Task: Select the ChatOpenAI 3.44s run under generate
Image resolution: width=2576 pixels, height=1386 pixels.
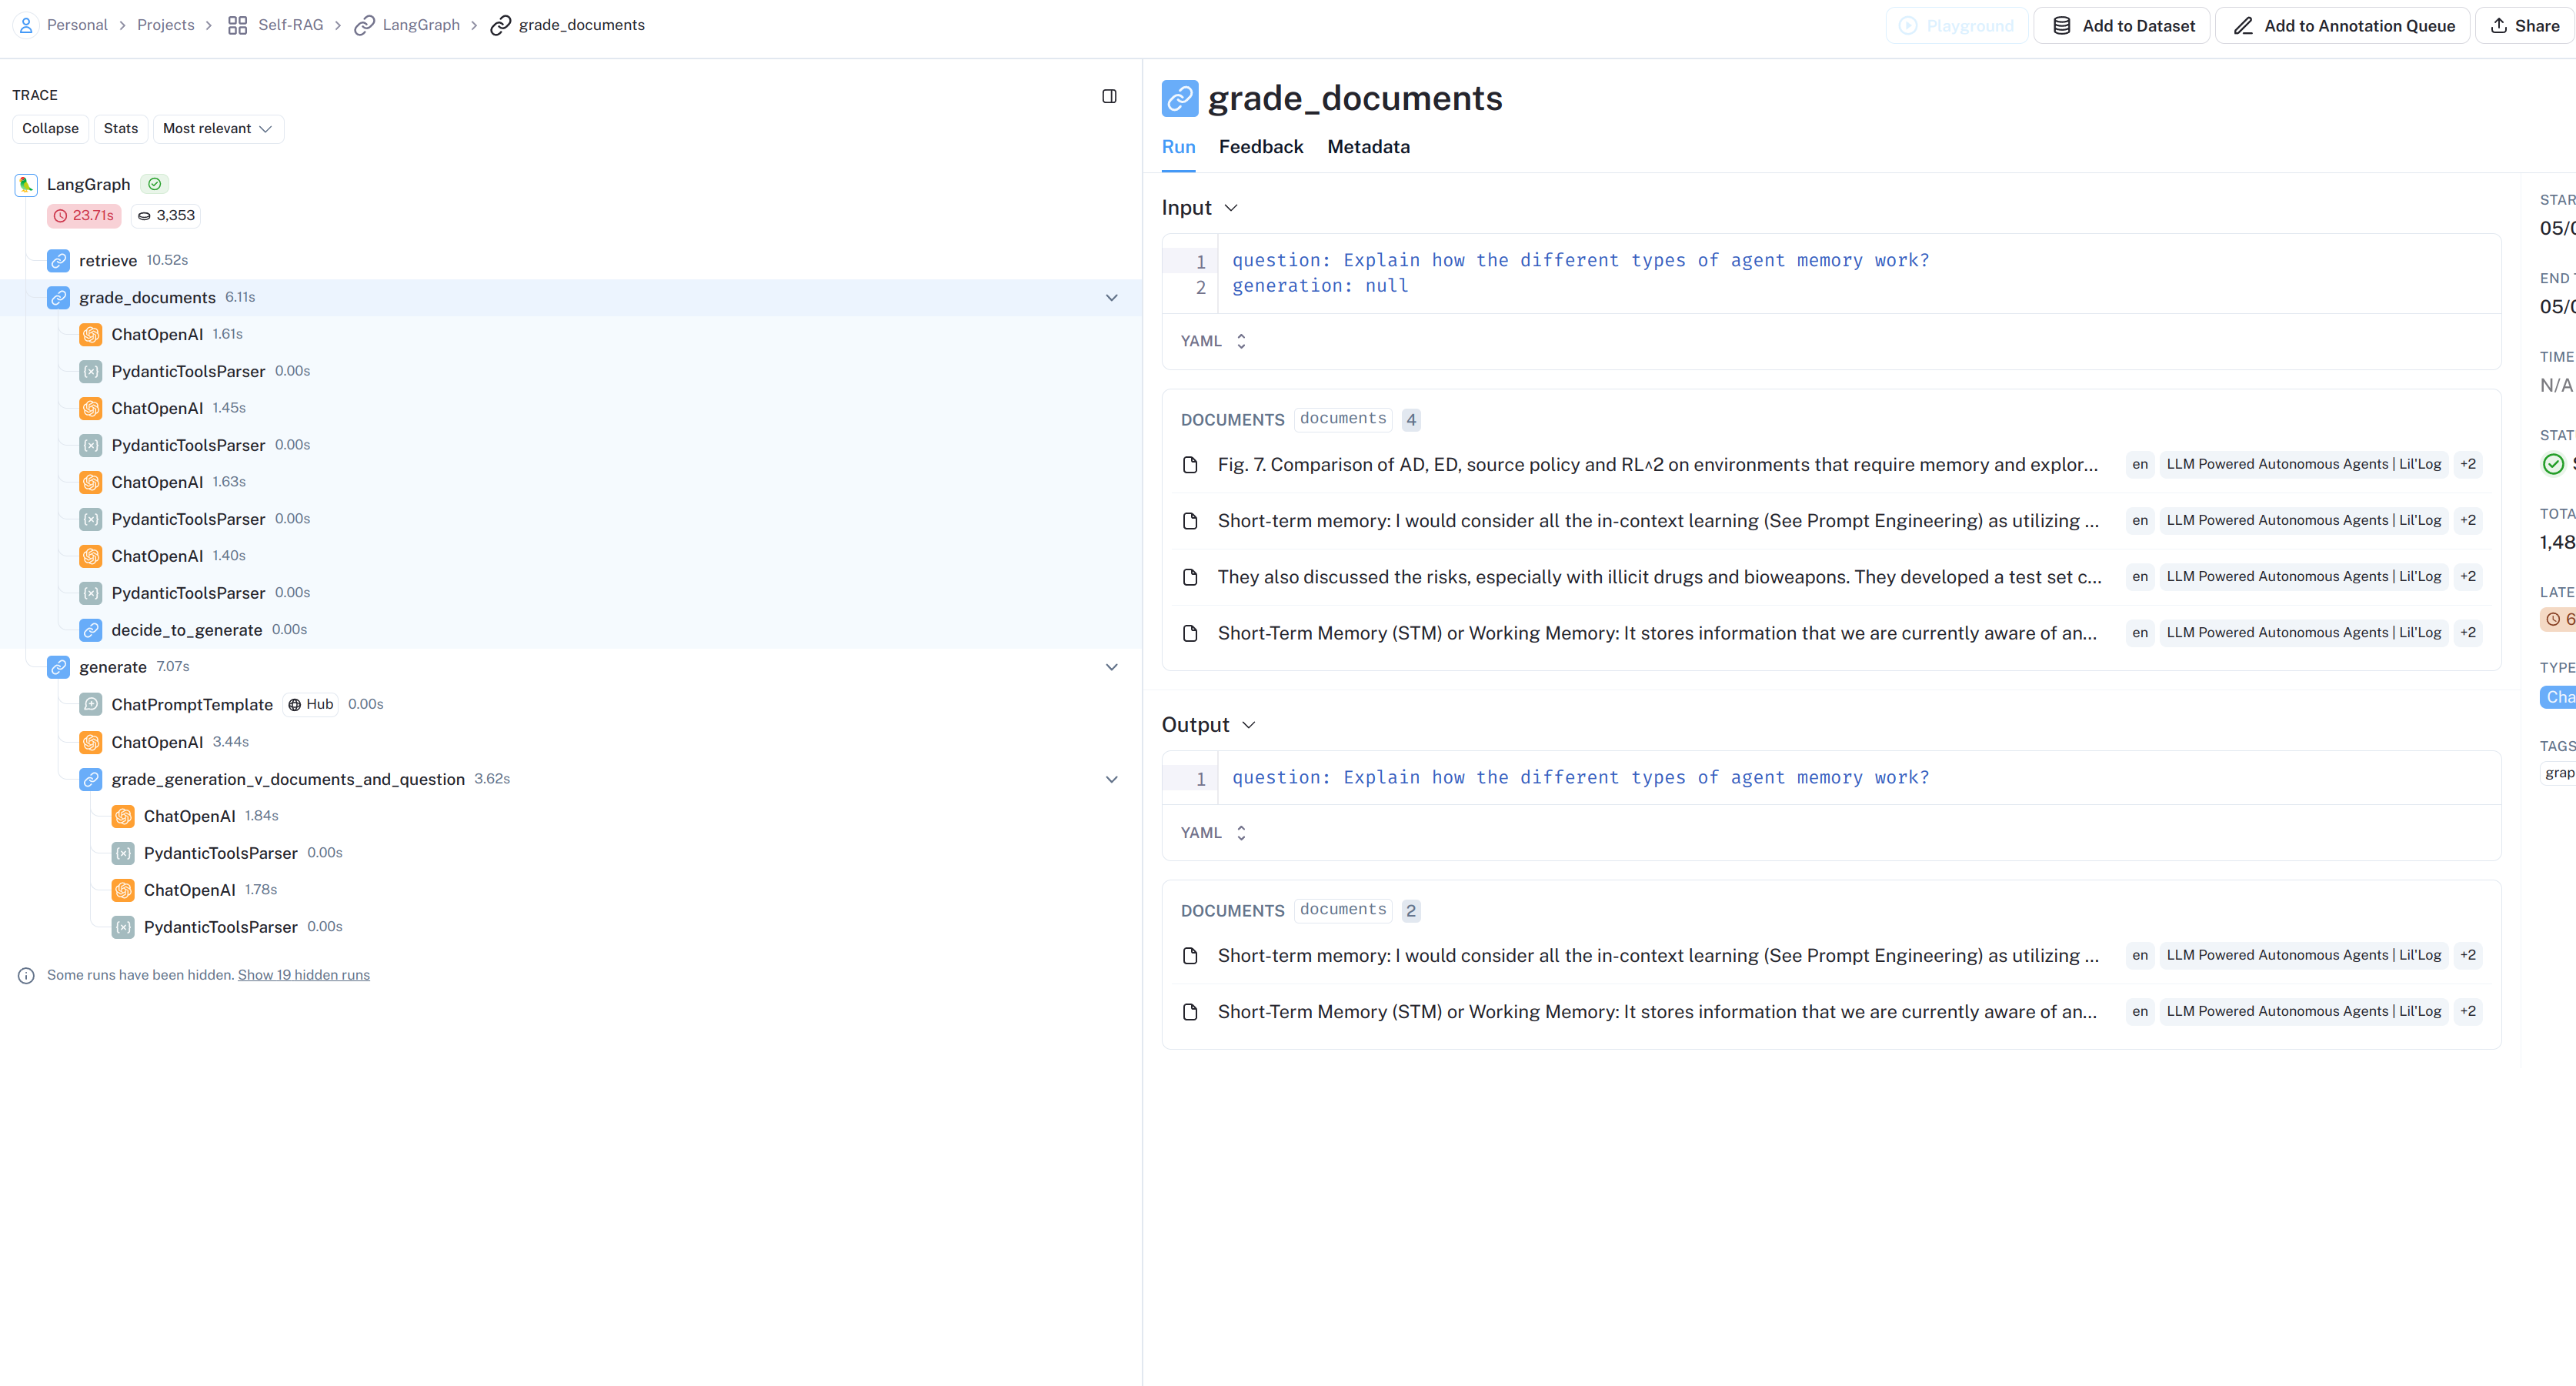Action: (x=157, y=742)
